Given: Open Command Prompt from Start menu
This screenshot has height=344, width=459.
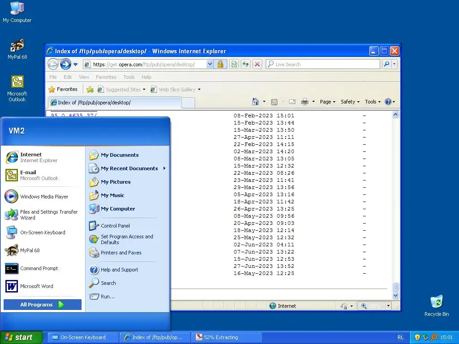Looking at the screenshot, I should click(x=43, y=268).
